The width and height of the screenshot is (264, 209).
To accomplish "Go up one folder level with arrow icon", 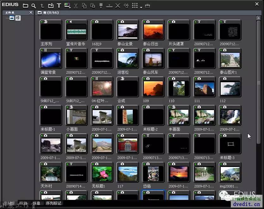I will coord(42,6).
